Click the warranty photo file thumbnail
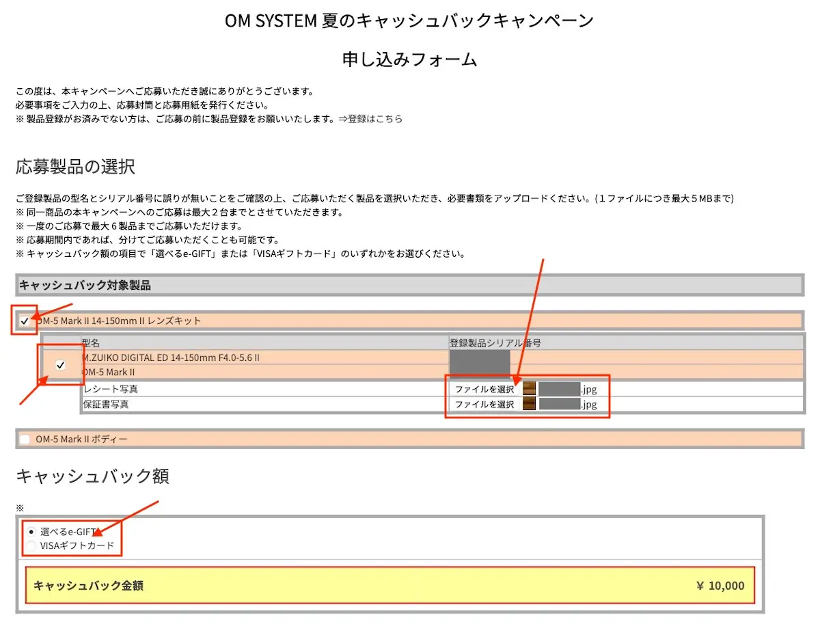Screen dimensions: 820x624 point(529,405)
